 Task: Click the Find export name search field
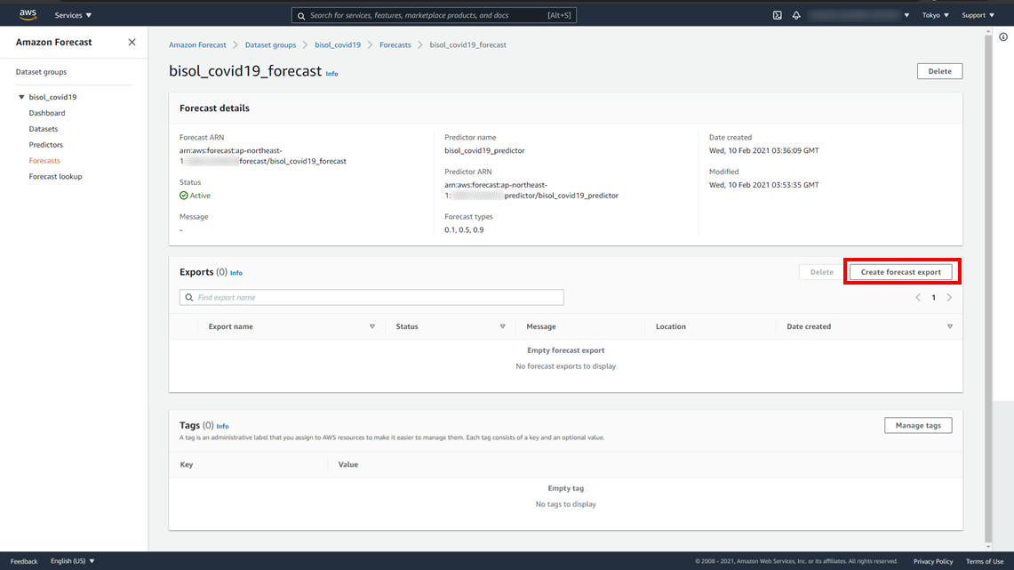tap(373, 298)
